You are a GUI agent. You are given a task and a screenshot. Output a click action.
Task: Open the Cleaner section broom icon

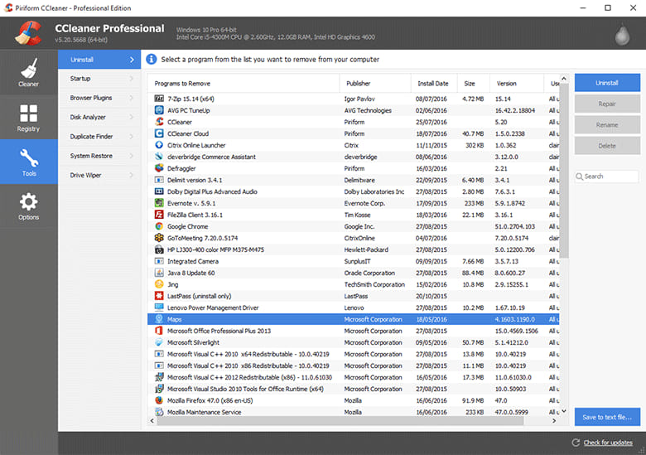point(29,69)
